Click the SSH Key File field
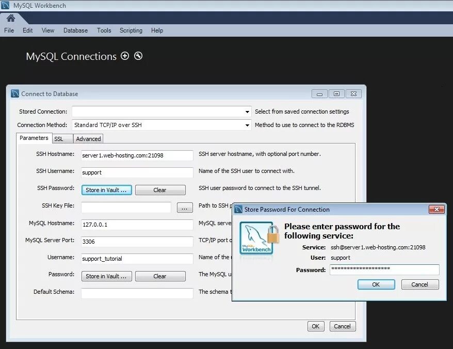Image resolution: width=453 pixels, height=349 pixels. click(x=126, y=208)
